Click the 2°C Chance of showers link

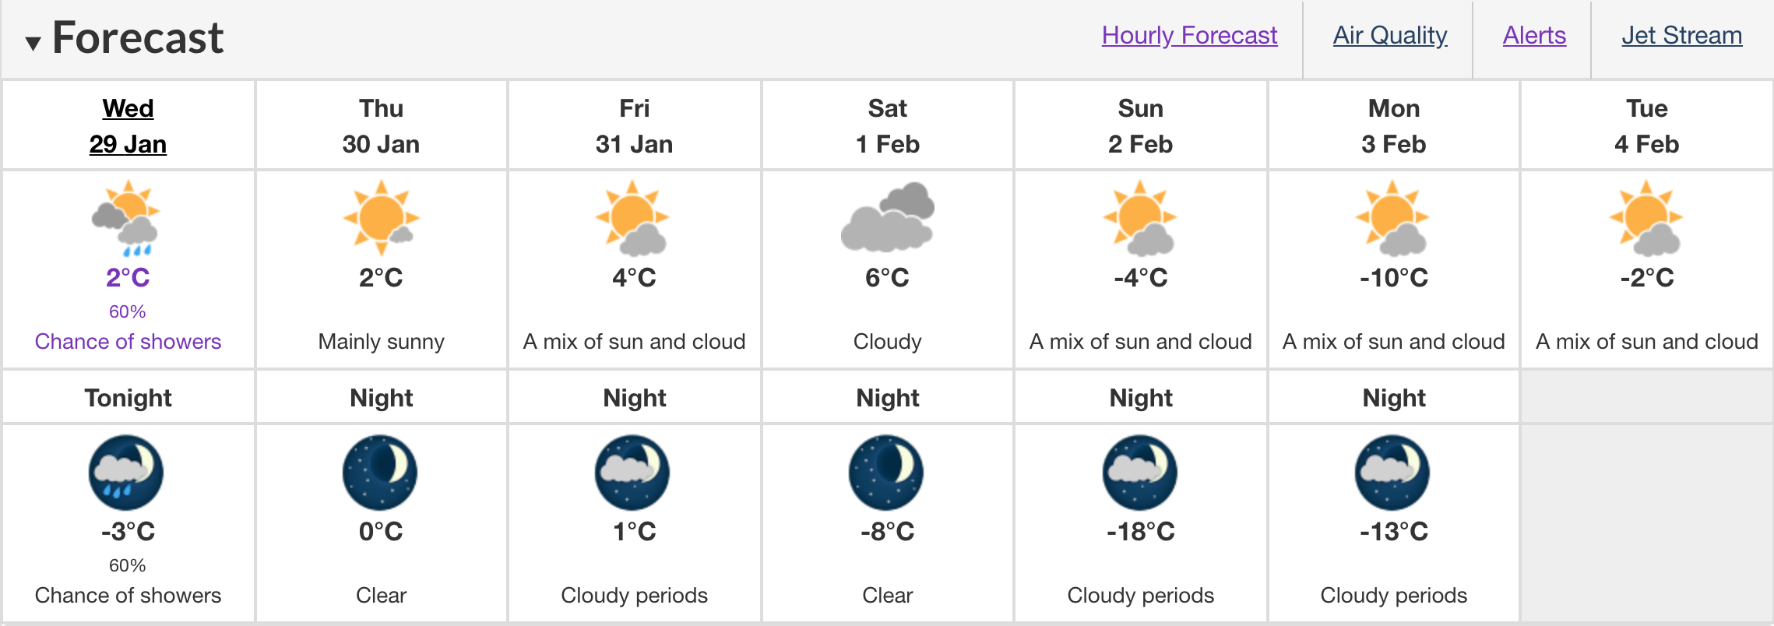click(x=128, y=309)
